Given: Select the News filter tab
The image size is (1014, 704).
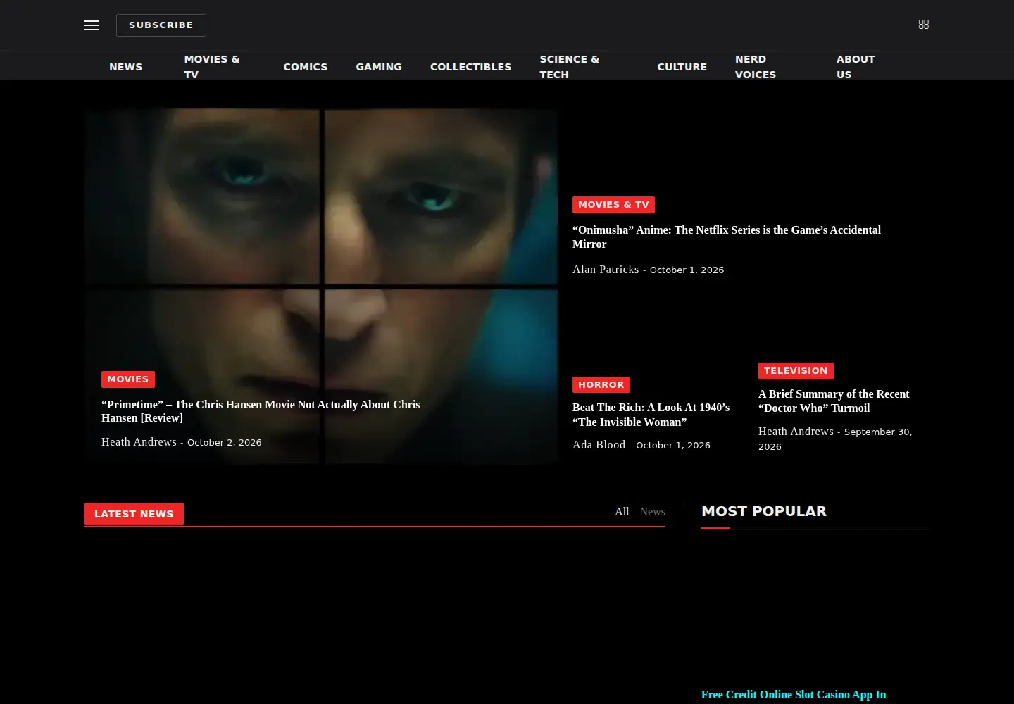Looking at the screenshot, I should (x=652, y=512).
